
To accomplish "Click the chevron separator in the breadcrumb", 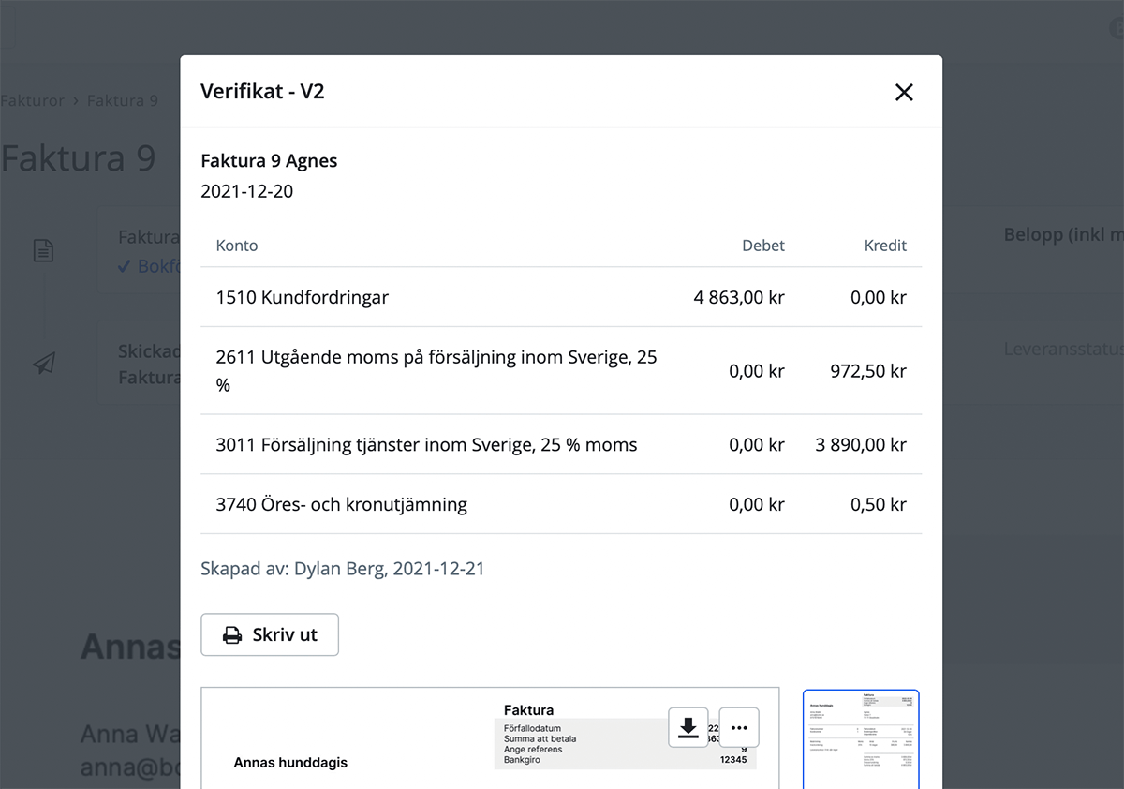I will (73, 100).
